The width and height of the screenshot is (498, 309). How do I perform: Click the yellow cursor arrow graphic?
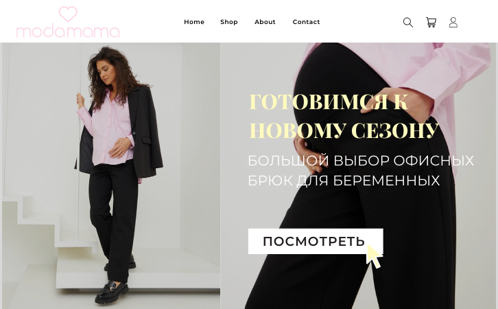pyautogui.click(x=374, y=257)
